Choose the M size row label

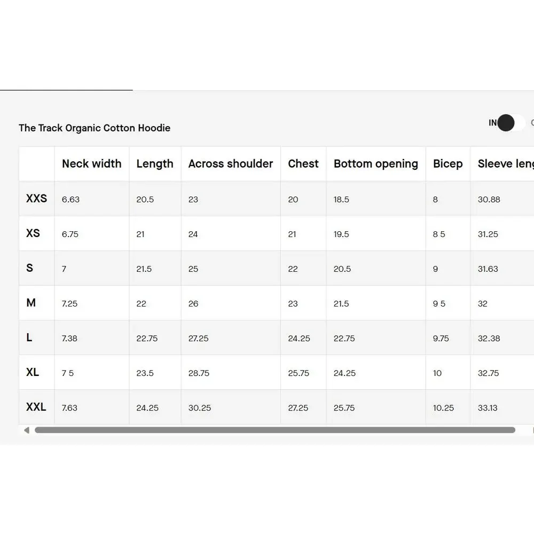[31, 303]
